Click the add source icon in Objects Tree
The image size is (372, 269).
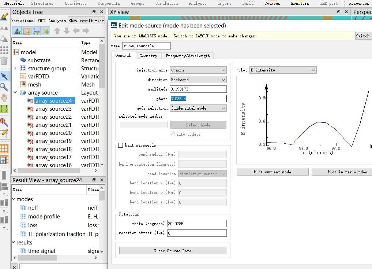36,31
